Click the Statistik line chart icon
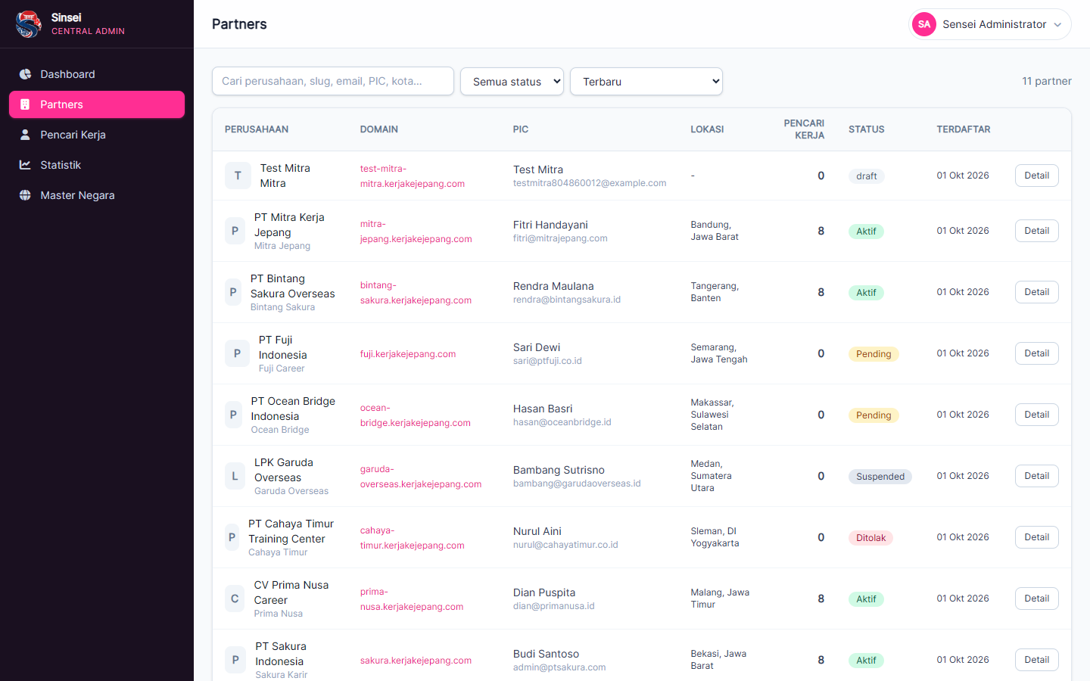This screenshot has width=1090, height=681. point(25,165)
